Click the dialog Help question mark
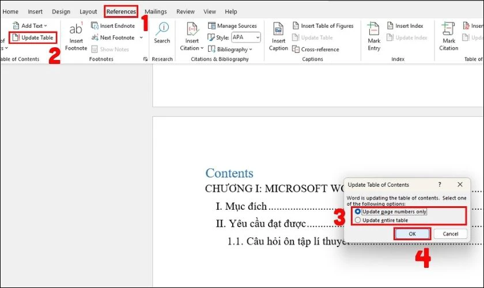Image resolution: width=484 pixels, height=288 pixels. (440, 185)
